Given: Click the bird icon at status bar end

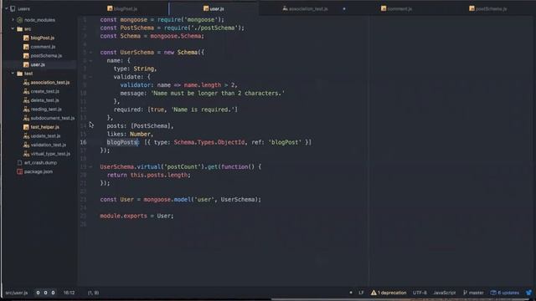Looking at the screenshot, I should (528, 293).
